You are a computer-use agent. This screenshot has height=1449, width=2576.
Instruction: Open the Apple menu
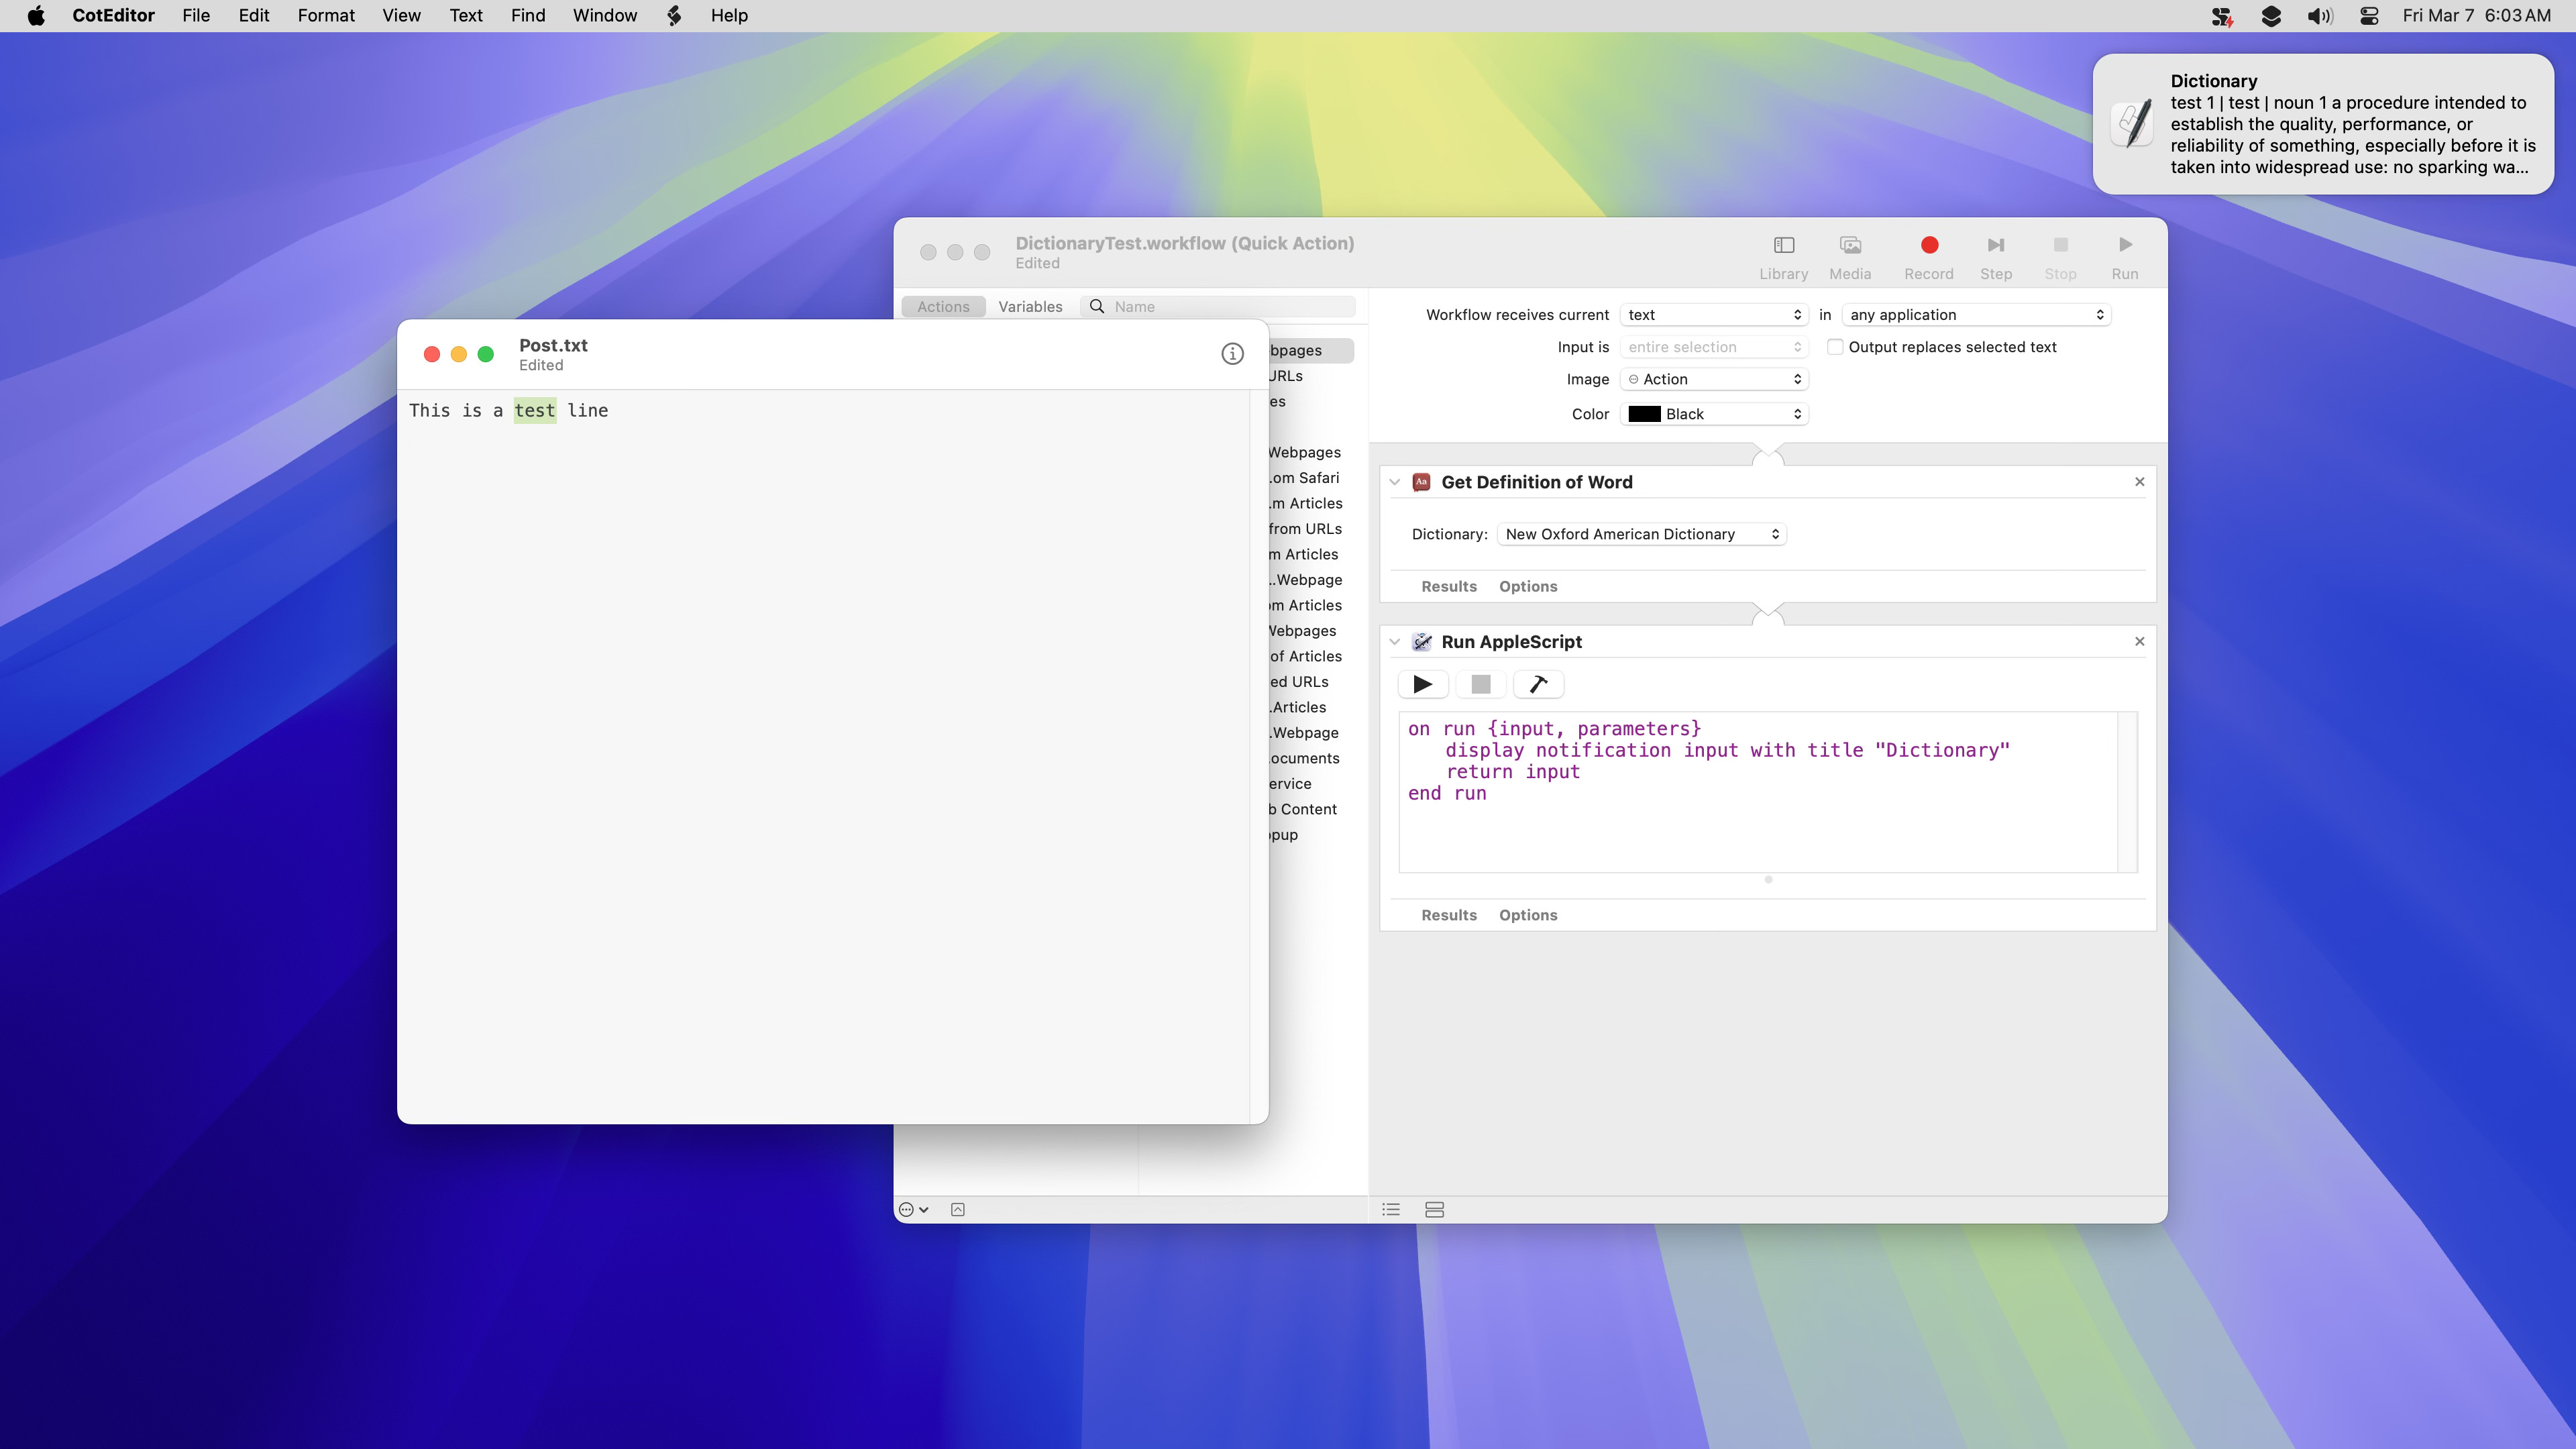36,16
